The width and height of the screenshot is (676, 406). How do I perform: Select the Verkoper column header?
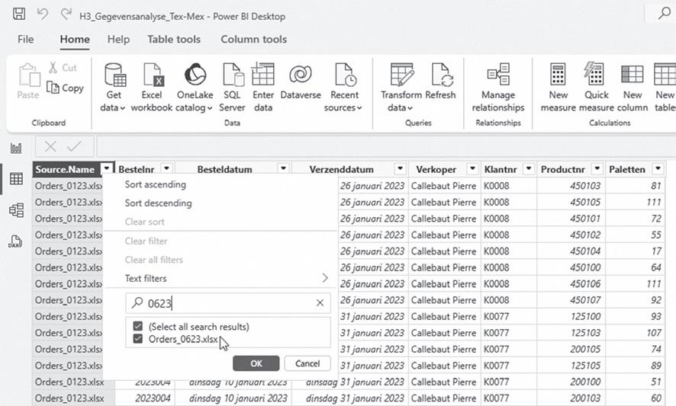(436, 169)
